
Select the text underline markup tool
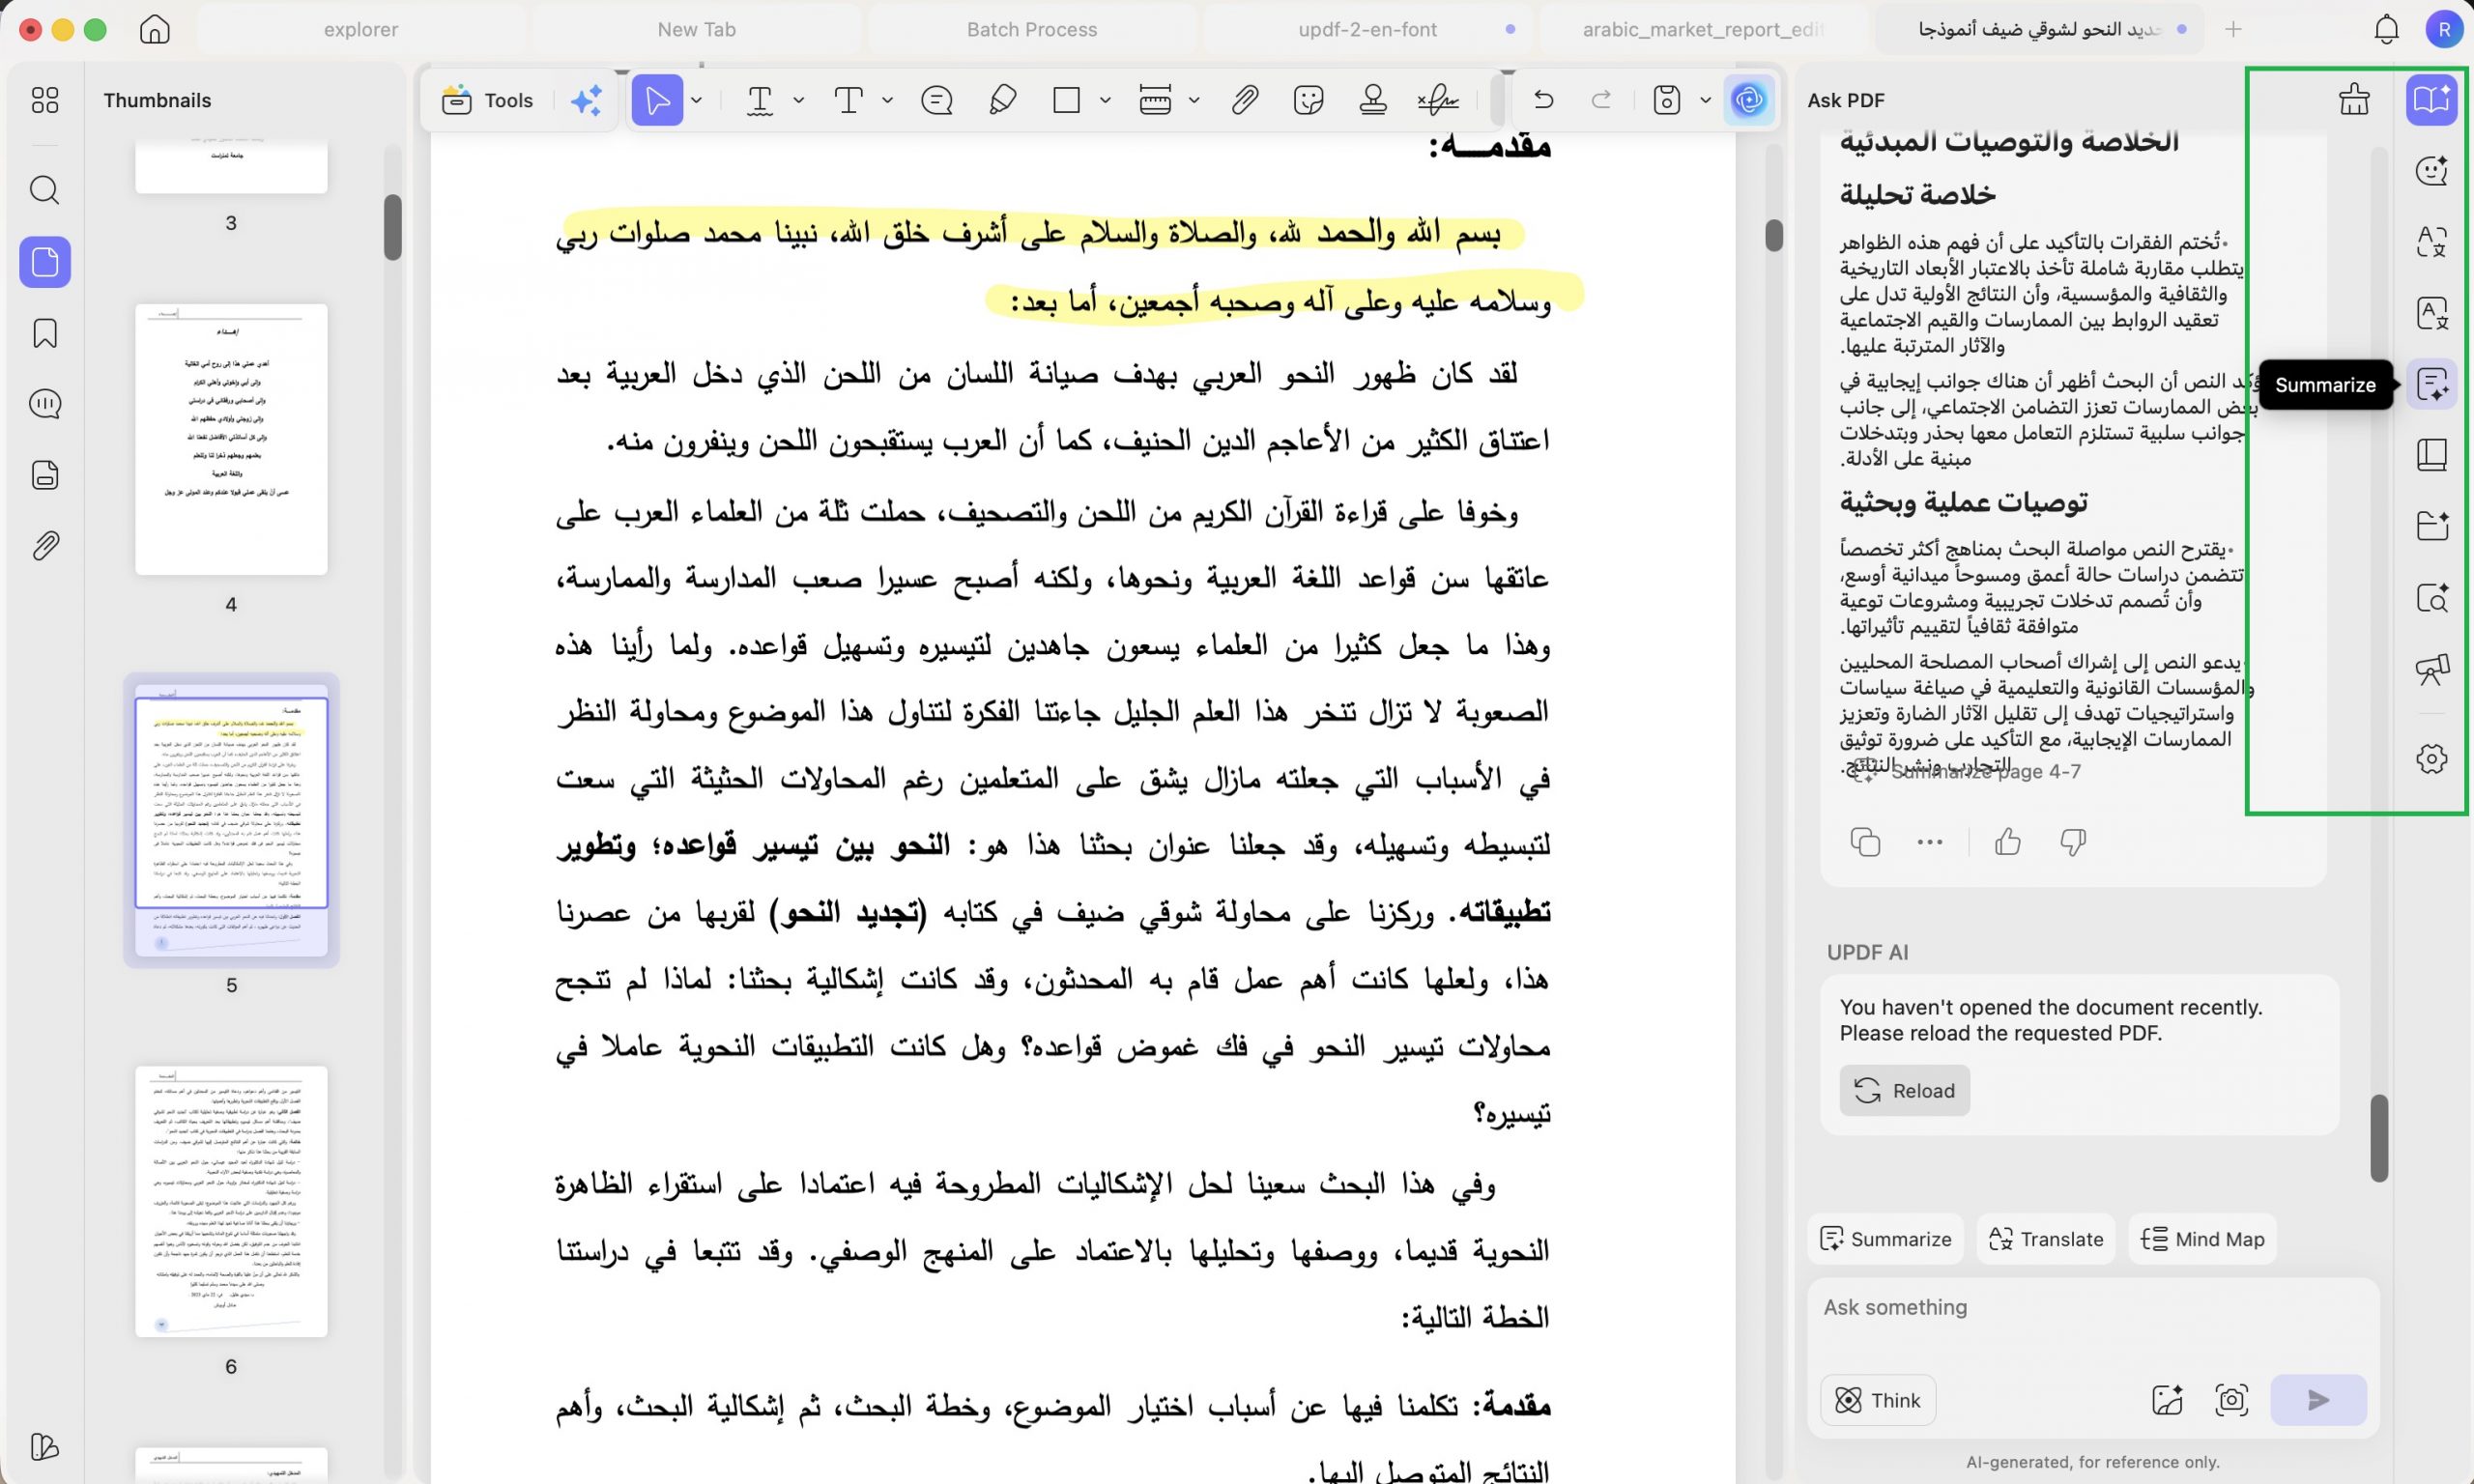[760, 100]
